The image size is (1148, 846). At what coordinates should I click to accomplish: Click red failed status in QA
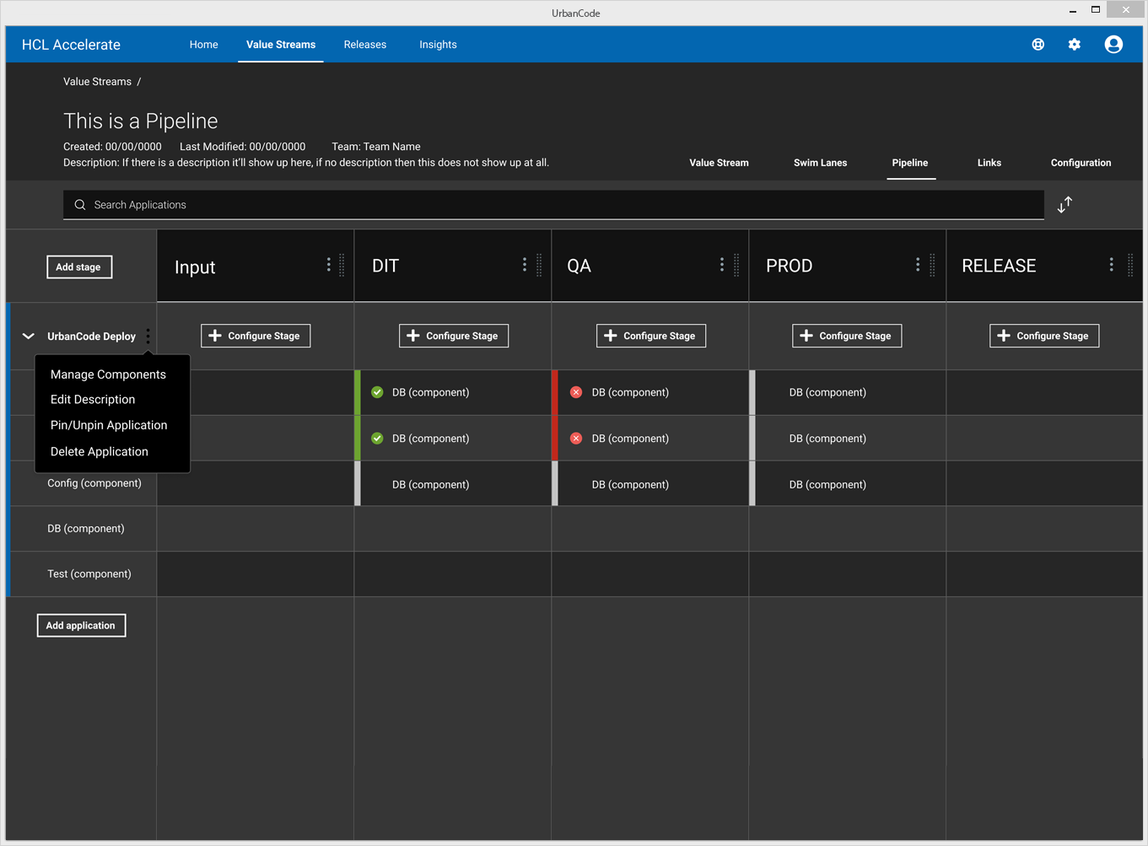[576, 392]
